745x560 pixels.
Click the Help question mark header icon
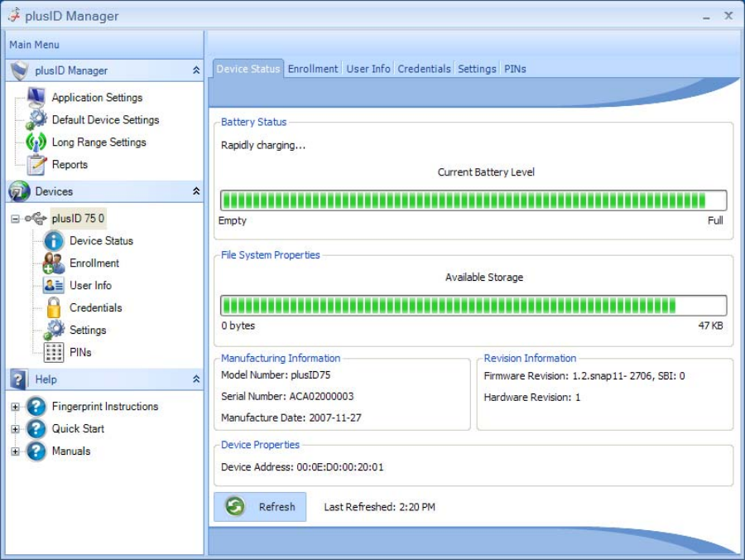(x=18, y=379)
